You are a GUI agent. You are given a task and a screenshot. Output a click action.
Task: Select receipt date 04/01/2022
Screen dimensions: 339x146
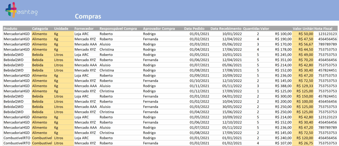coord(232,96)
